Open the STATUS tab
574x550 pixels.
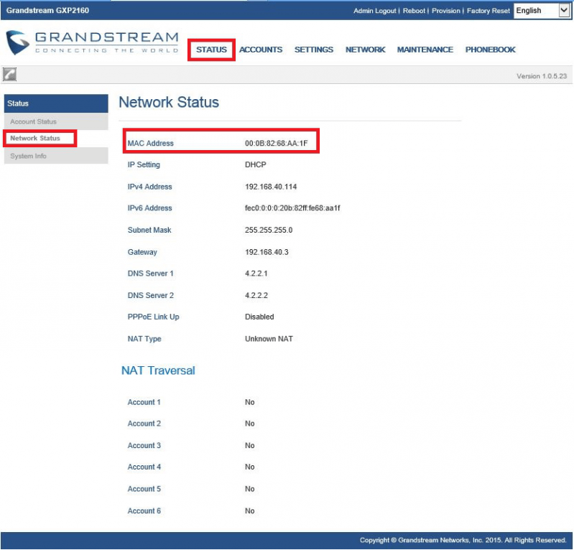[211, 50]
